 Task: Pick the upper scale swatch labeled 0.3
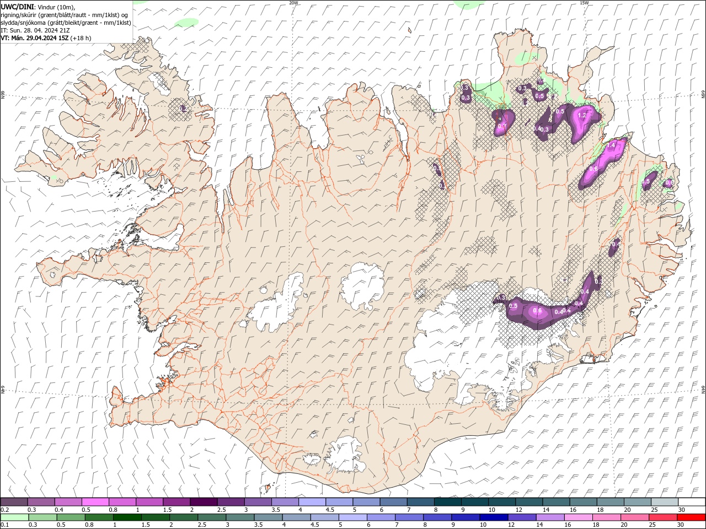point(41,501)
